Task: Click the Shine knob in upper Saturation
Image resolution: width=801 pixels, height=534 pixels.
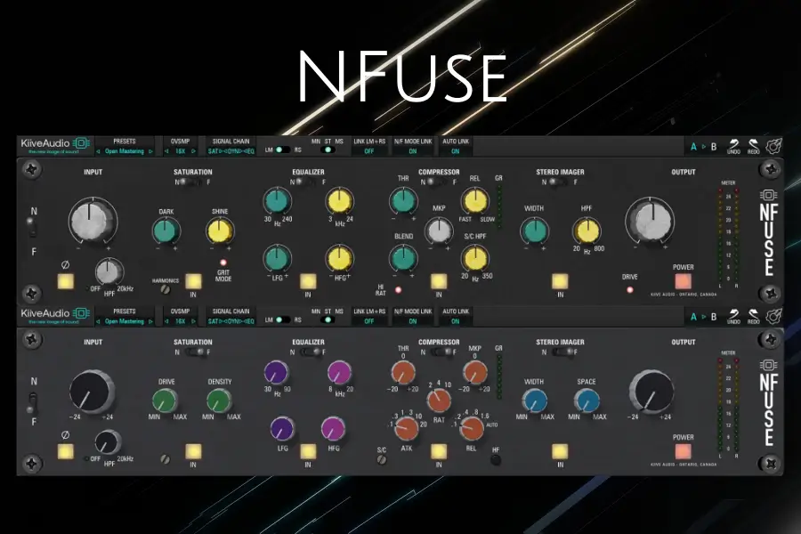Action: click(x=220, y=231)
